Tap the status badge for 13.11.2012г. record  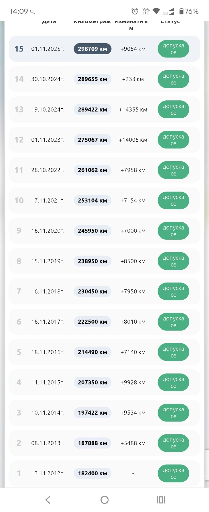point(173,473)
